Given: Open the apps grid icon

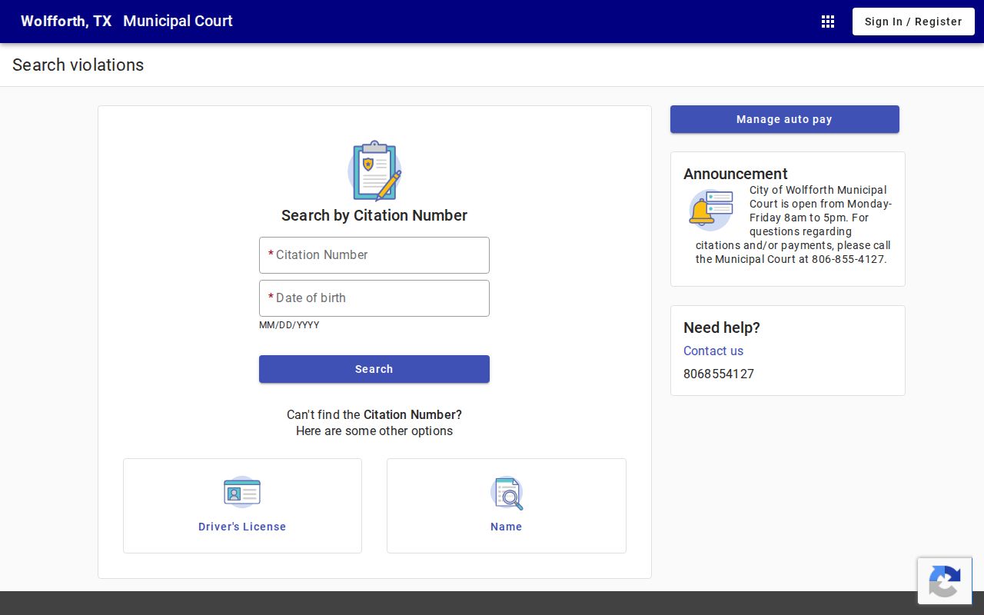Looking at the screenshot, I should (x=828, y=22).
